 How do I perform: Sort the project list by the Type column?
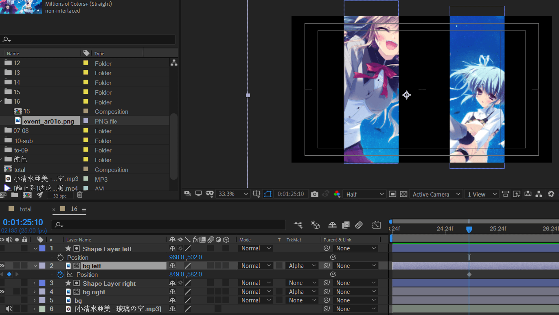(99, 54)
